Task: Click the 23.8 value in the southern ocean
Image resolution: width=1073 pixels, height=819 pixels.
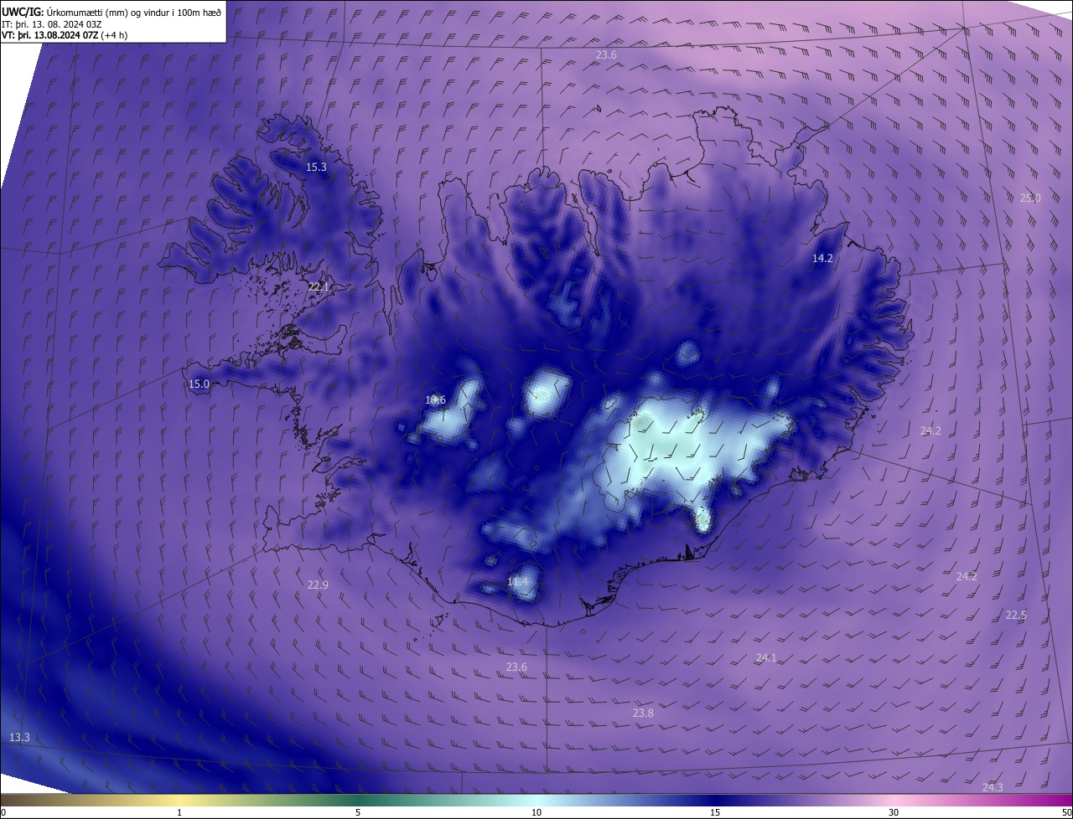Action: click(643, 713)
